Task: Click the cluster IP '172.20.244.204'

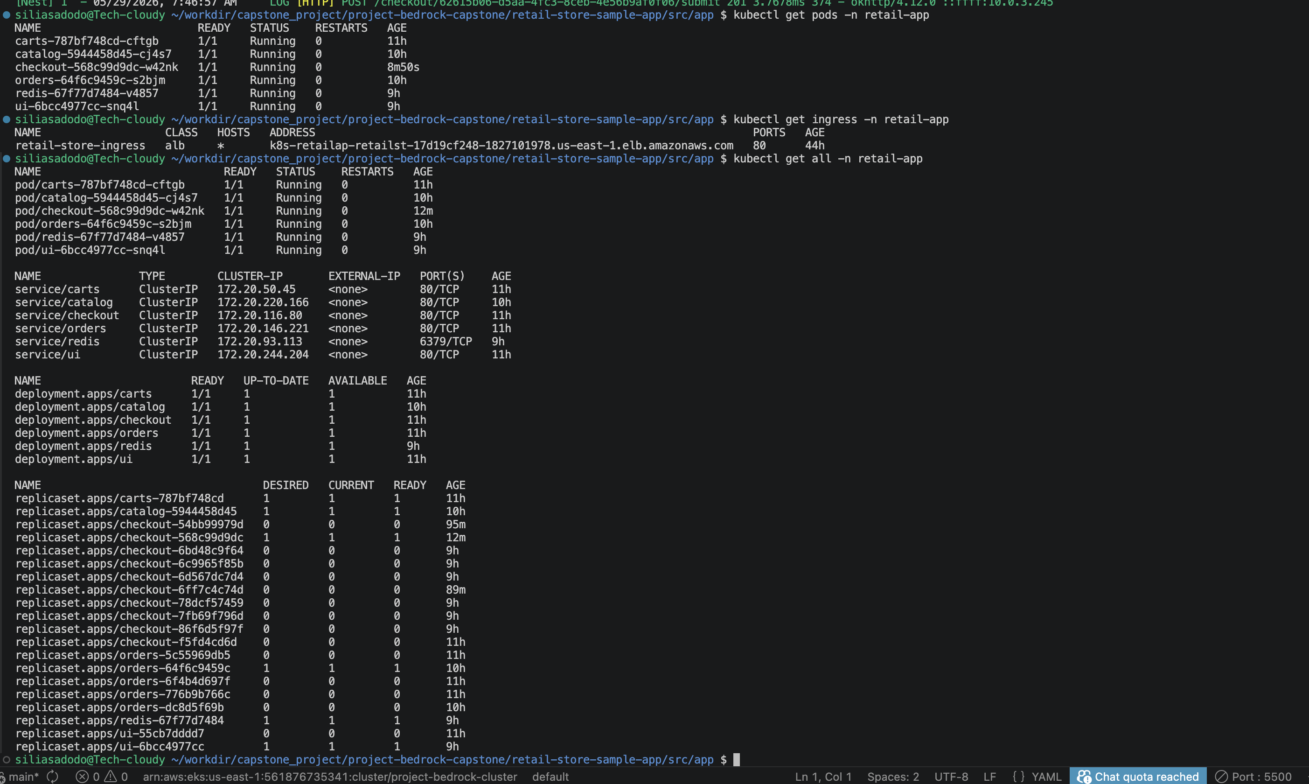Action: click(x=263, y=355)
